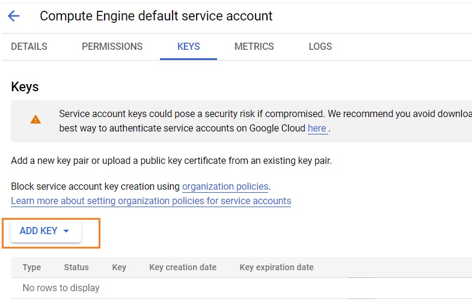
Task: View the METRICS tab
Action: 254,47
